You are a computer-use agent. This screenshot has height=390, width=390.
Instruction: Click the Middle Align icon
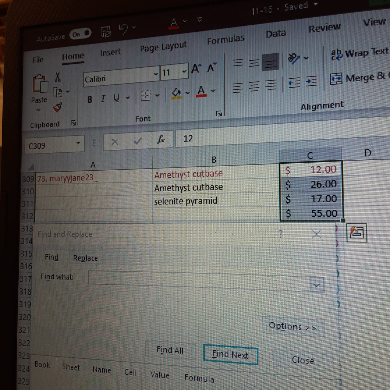coord(254,63)
